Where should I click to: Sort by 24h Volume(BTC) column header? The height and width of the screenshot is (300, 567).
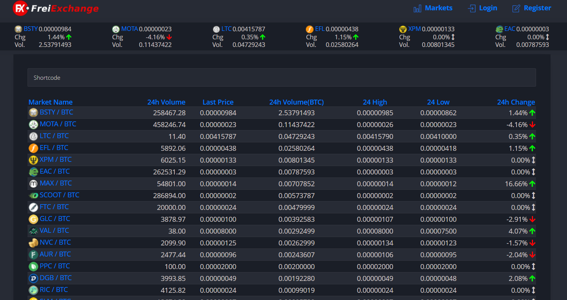296,102
